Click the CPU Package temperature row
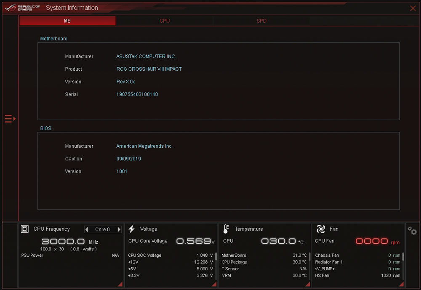Image resolution: width=421 pixels, height=290 pixels. coord(264,262)
